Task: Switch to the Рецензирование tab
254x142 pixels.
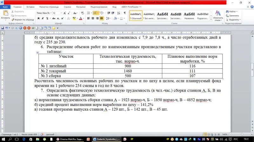Action: [x=99, y=7]
